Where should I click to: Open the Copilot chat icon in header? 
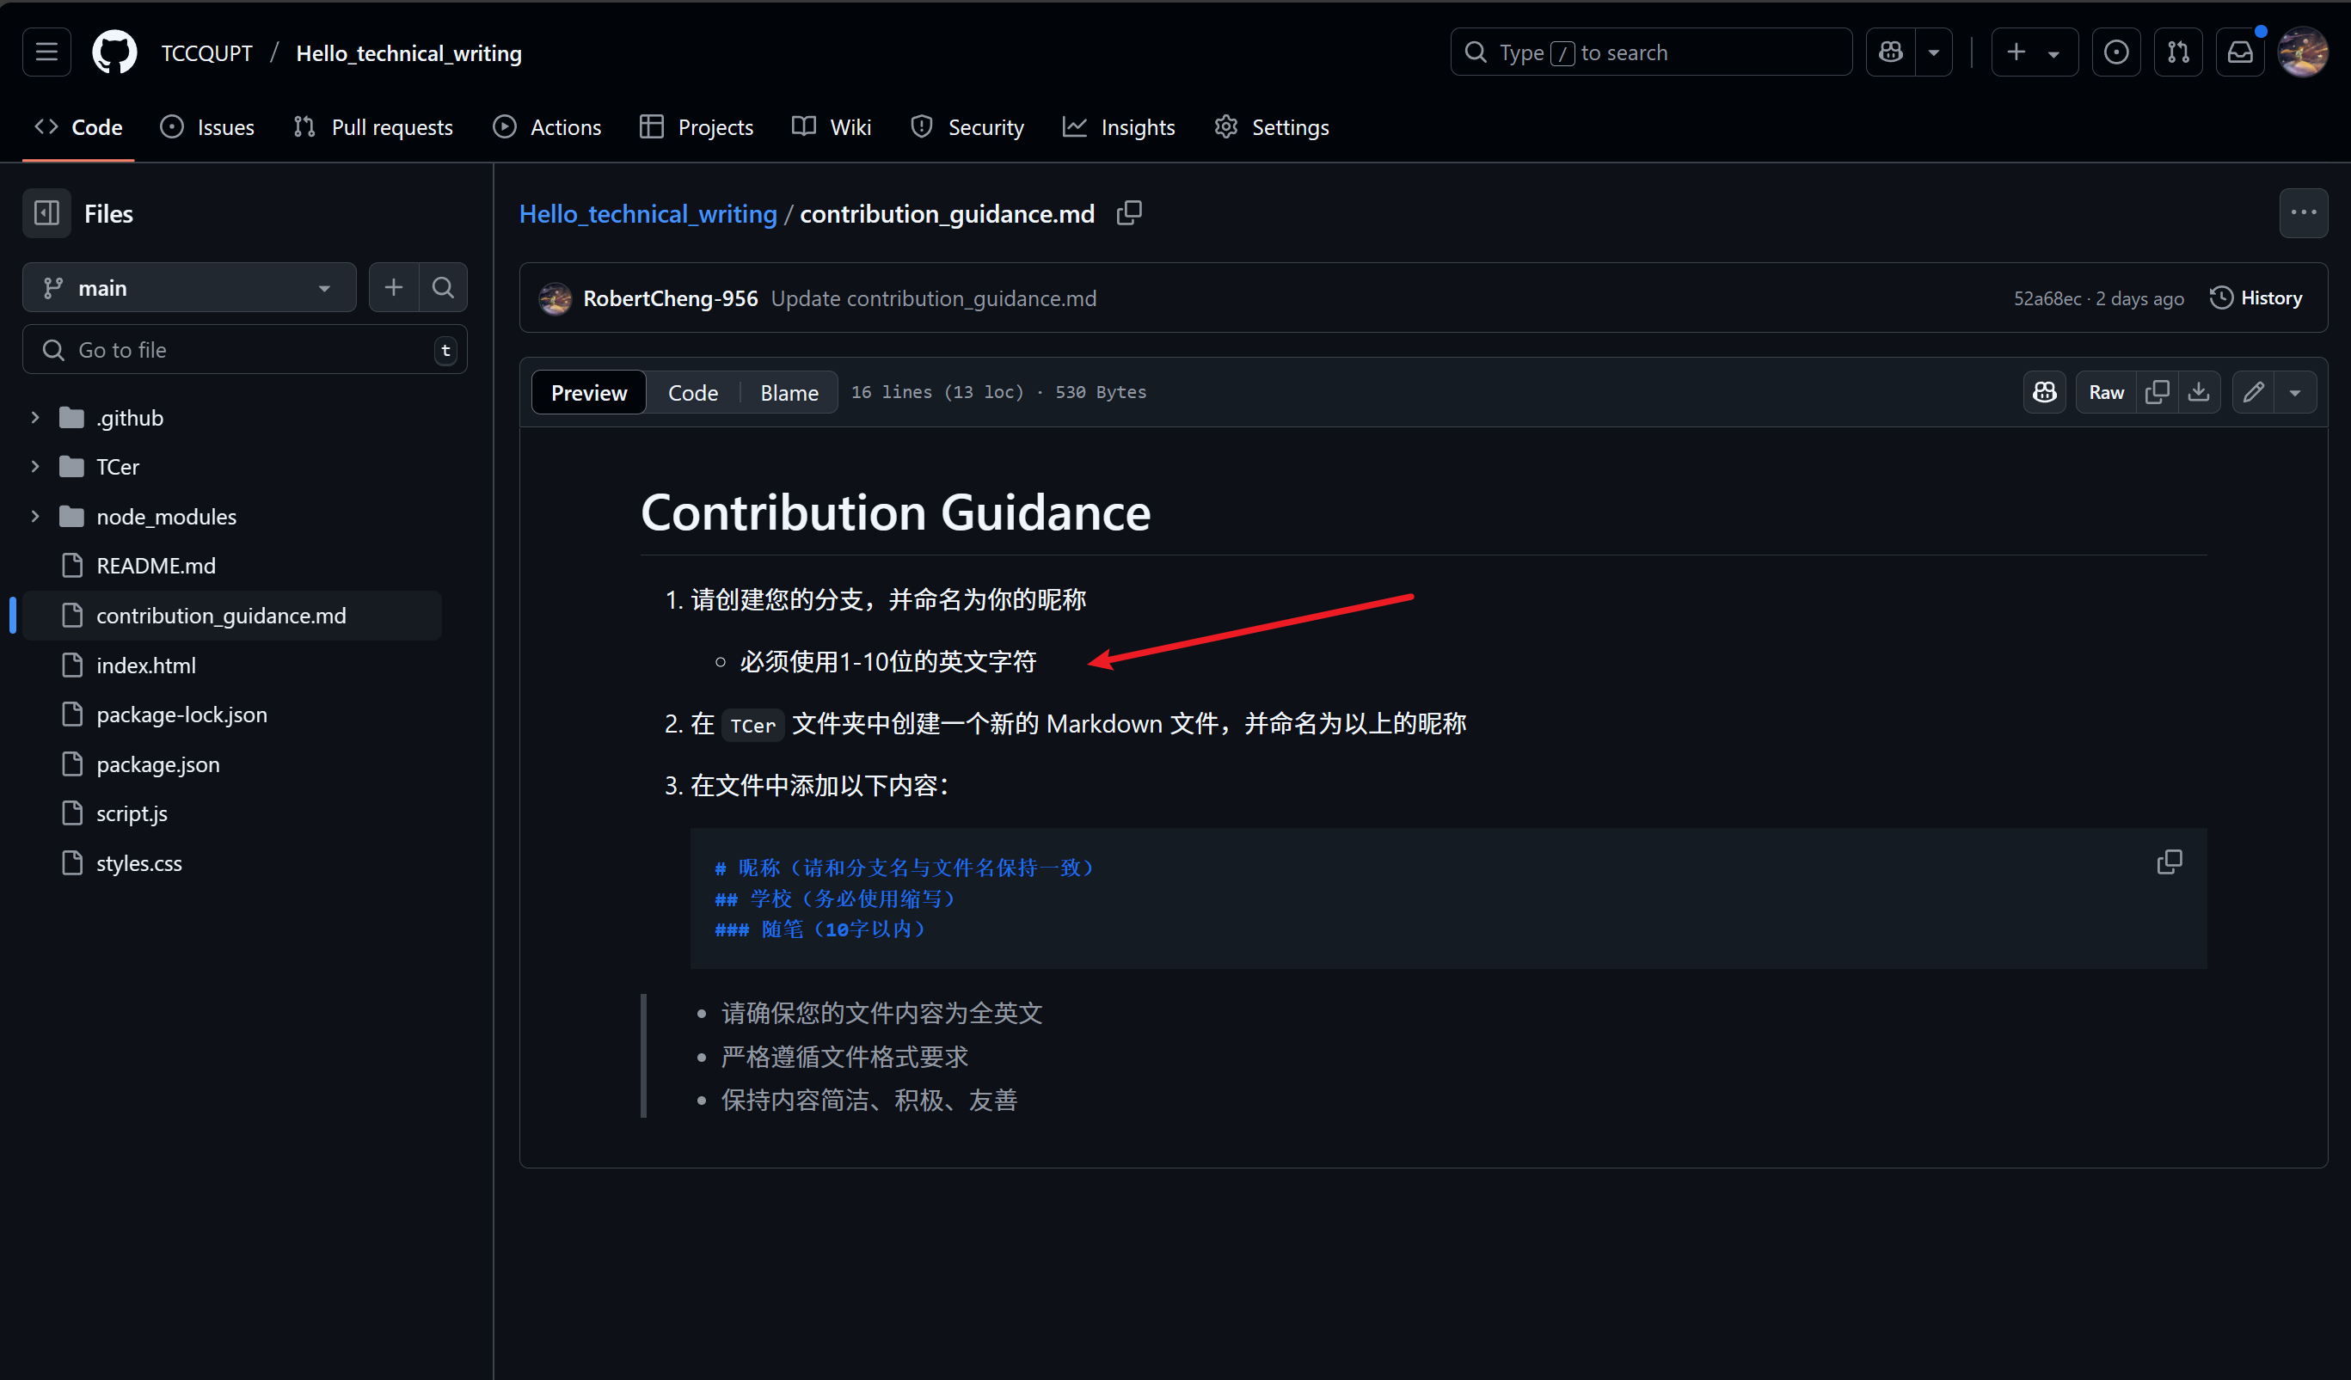point(1890,52)
